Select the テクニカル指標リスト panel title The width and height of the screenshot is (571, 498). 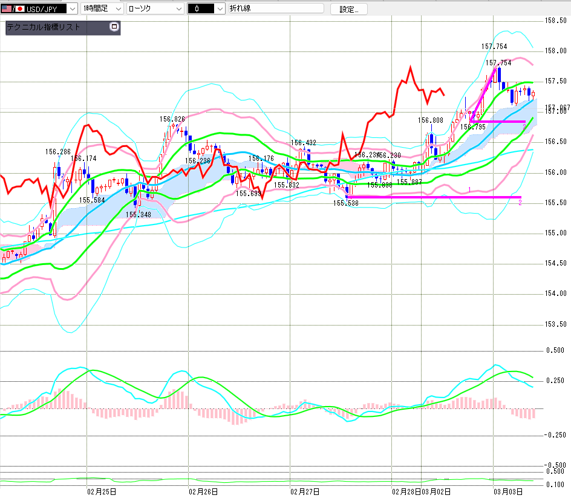[x=44, y=27]
